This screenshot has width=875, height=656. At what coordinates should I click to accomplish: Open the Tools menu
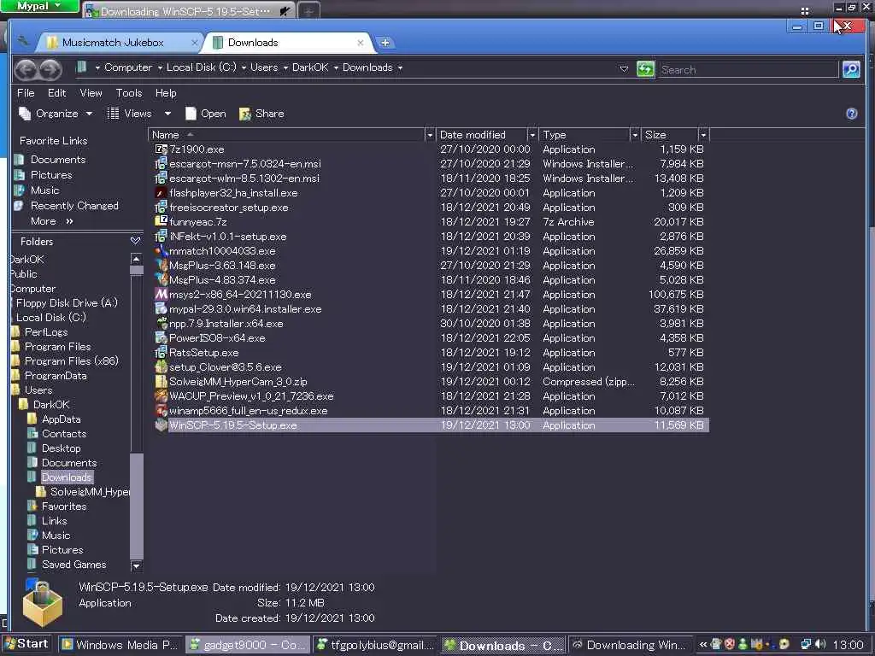129,93
